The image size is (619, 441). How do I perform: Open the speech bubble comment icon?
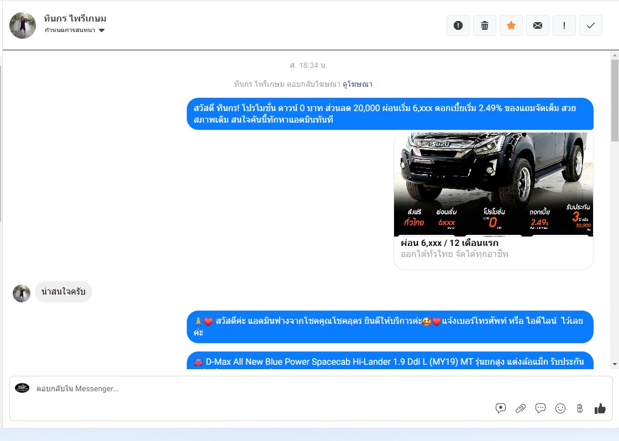[x=541, y=408]
